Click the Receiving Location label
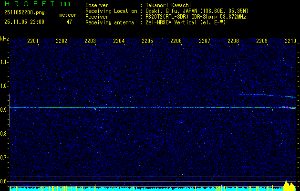 [x=111, y=11]
